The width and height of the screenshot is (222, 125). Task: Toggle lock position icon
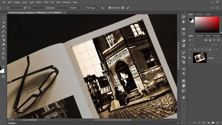point(202,49)
